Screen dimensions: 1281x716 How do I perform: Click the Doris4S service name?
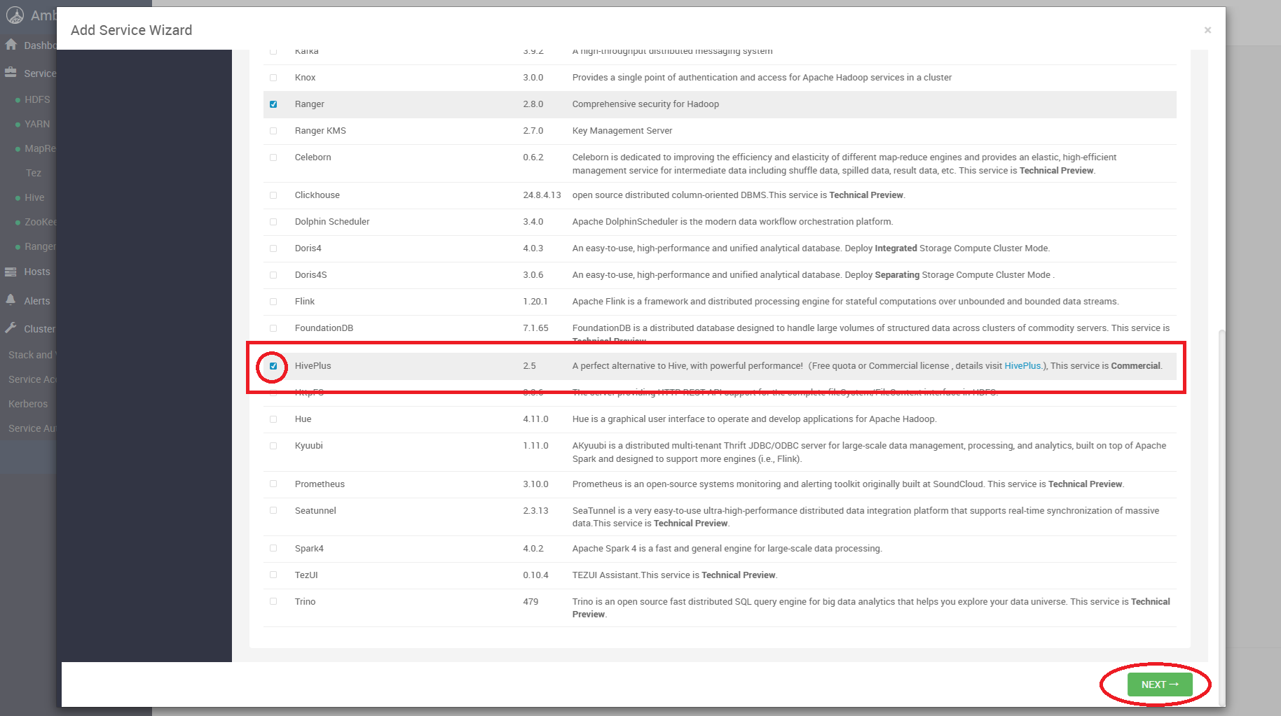(310, 275)
